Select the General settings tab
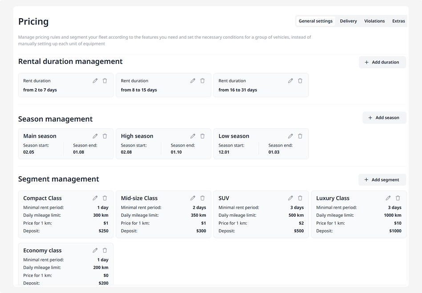422x293 pixels. [x=316, y=21]
